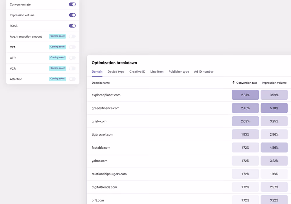Screen dimensions: 291x204
Task: Click the Avg. transaction amount label
Action: (x=26, y=37)
